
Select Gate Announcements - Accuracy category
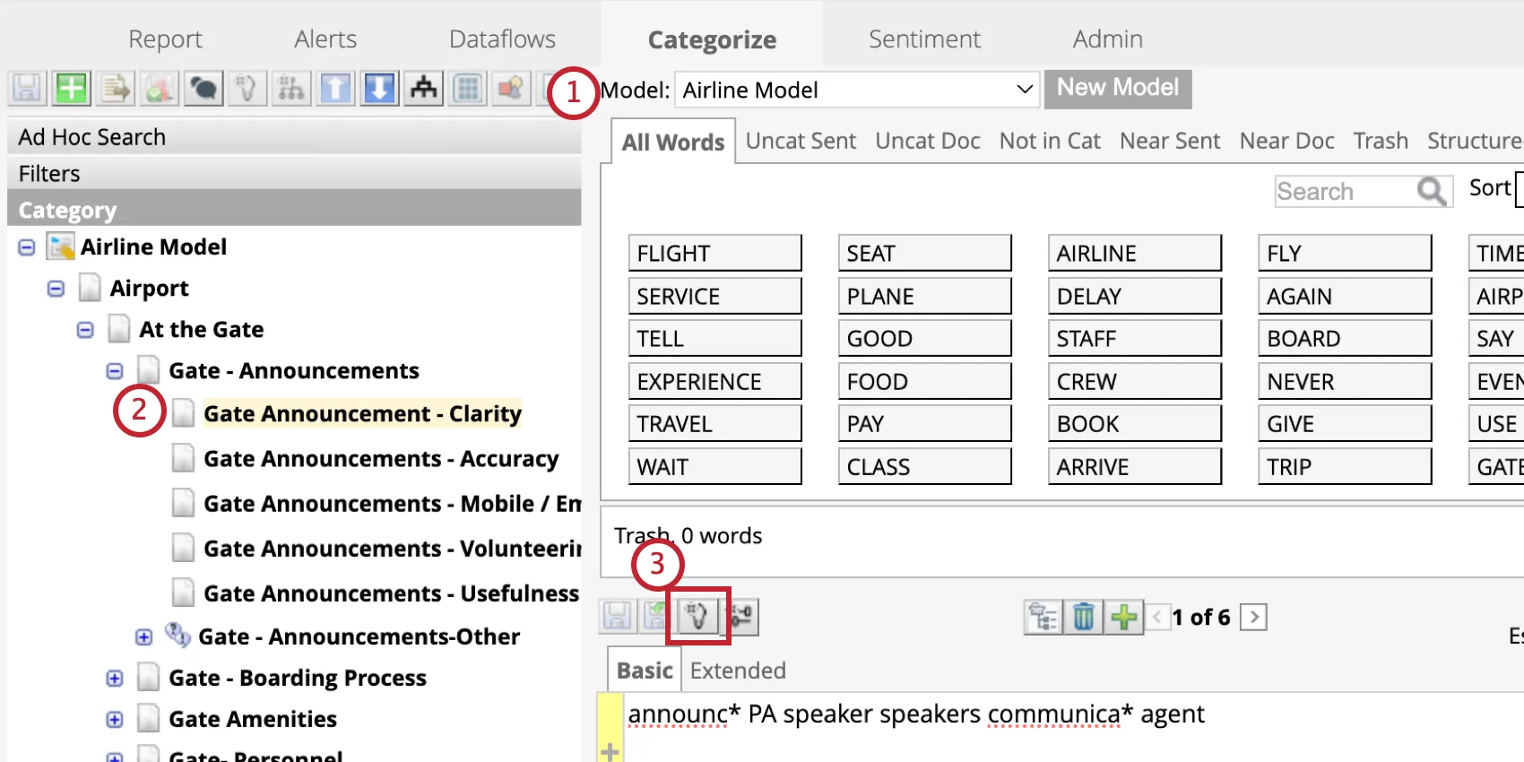click(381, 459)
